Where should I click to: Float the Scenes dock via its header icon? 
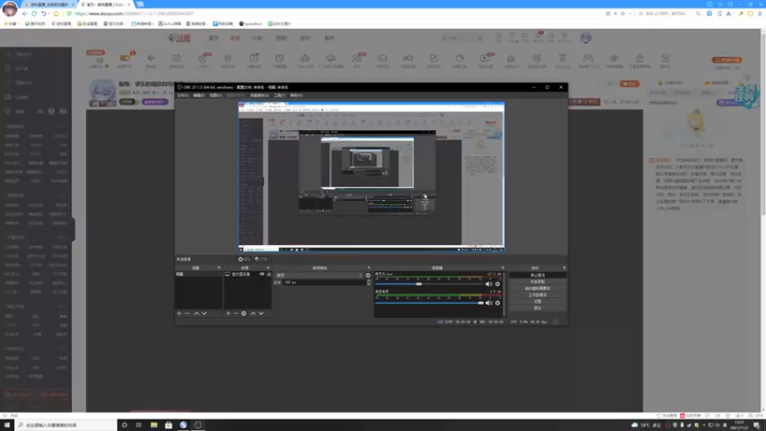point(219,268)
